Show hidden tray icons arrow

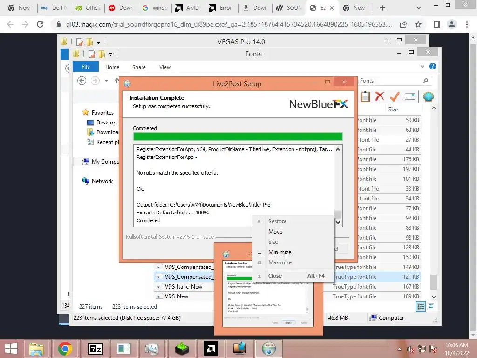[399, 349]
